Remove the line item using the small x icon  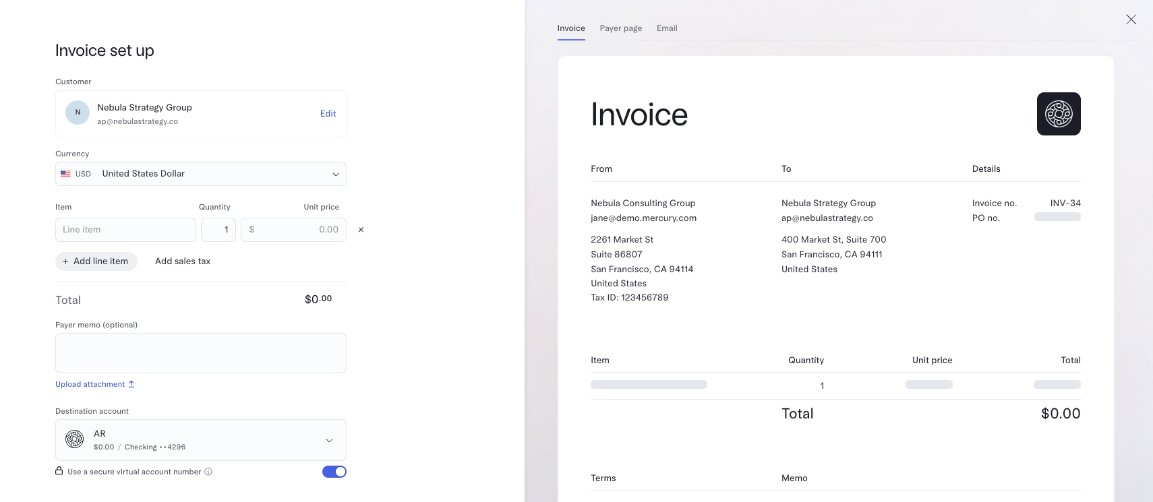click(x=361, y=230)
